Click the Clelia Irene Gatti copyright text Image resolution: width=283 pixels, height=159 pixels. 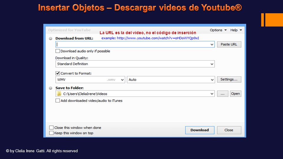pos(42,151)
